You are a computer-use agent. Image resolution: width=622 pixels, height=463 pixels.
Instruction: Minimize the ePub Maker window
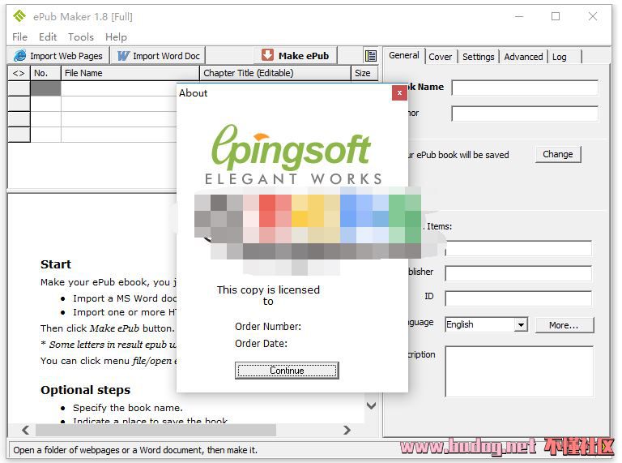pyautogui.click(x=519, y=16)
